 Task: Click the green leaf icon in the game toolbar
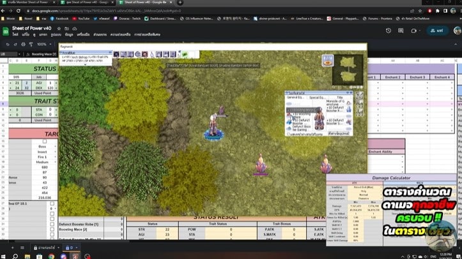pyautogui.click(x=185, y=54)
